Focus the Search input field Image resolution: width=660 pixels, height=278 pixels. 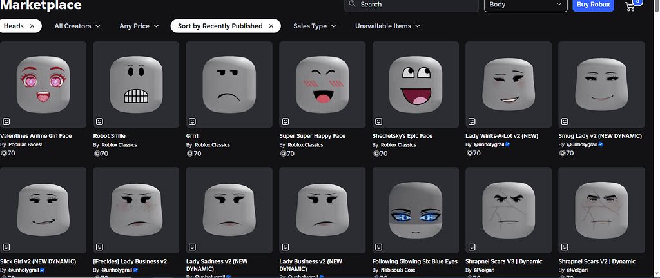412,5
